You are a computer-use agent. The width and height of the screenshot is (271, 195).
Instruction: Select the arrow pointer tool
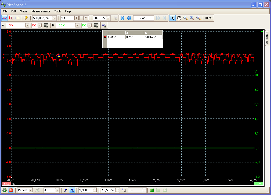[172, 18]
